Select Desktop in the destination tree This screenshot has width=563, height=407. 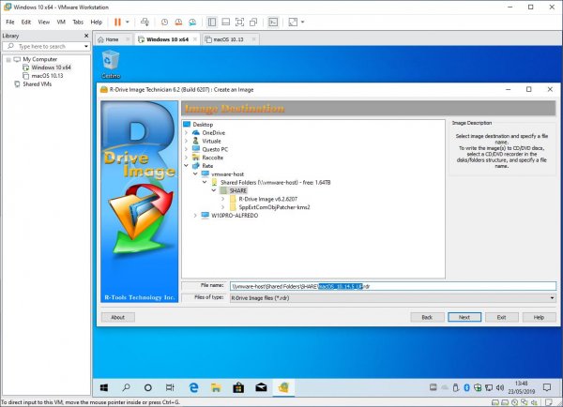pos(203,125)
